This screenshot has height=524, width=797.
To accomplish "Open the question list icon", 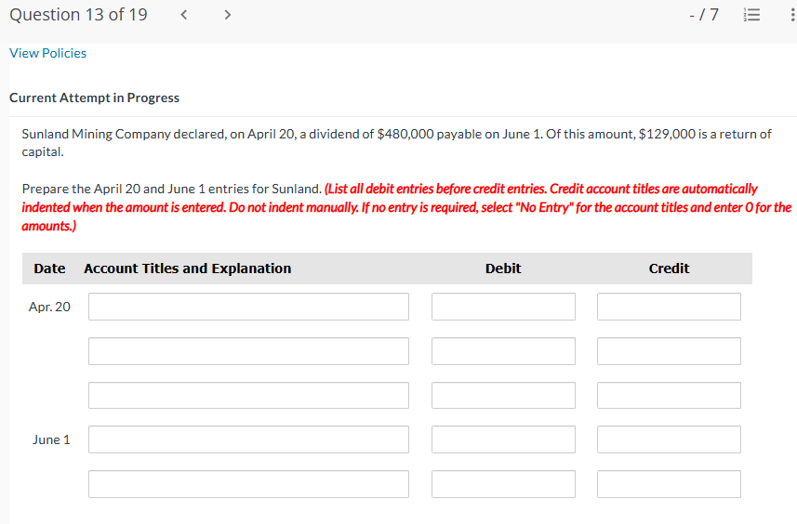I will [x=751, y=15].
